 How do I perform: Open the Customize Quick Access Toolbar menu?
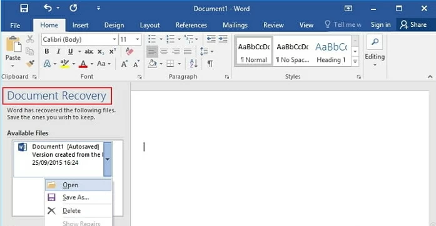pos(98,8)
